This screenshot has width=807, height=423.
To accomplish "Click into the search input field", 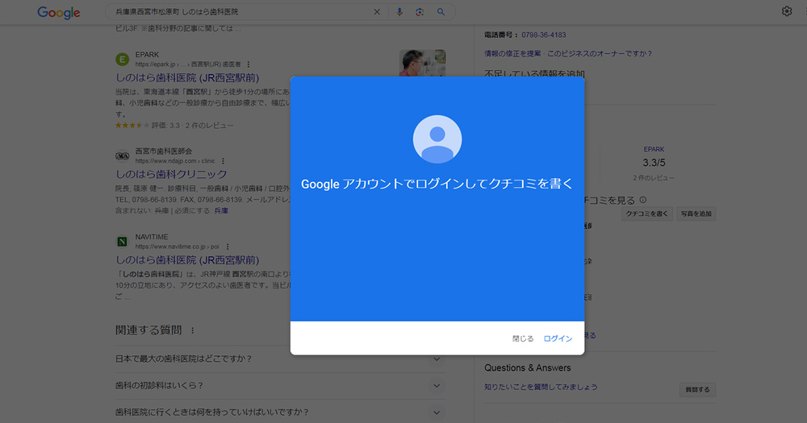I will [x=242, y=12].
